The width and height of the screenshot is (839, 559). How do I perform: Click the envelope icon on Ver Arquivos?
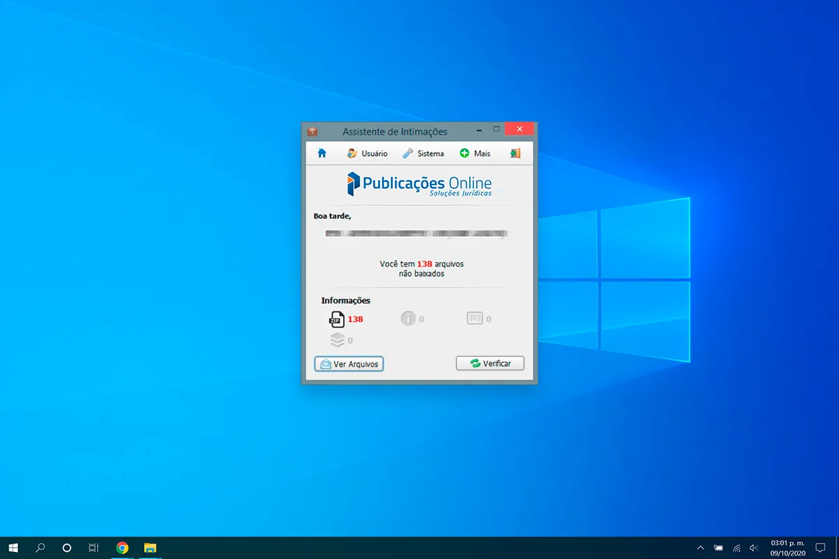pos(325,363)
